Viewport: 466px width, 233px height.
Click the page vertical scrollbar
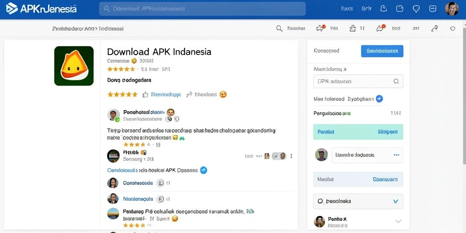pos(464,95)
